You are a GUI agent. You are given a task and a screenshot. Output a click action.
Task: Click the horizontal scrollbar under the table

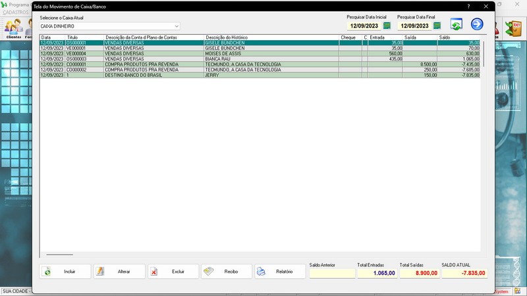(x=59, y=254)
